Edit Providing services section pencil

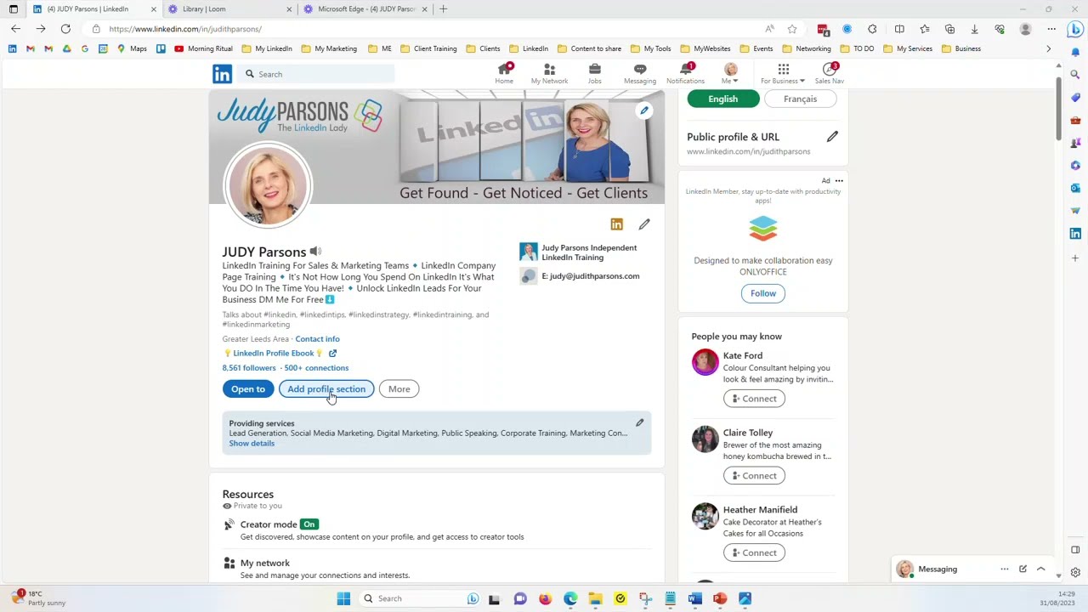[x=640, y=422]
